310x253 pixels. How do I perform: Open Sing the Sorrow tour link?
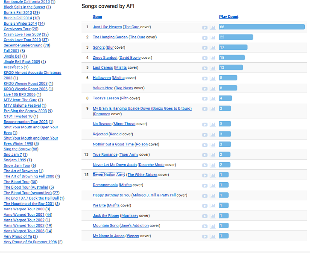17,149
